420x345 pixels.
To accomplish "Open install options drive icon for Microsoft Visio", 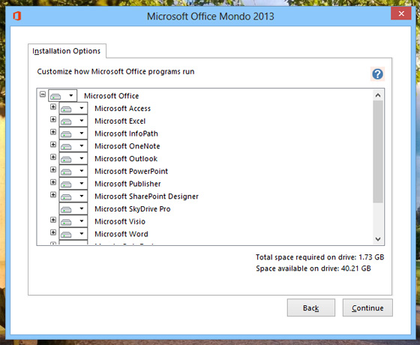I will pos(66,222).
